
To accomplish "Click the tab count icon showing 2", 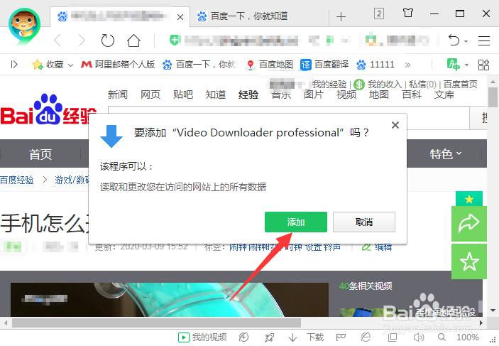I will pos(379,13).
